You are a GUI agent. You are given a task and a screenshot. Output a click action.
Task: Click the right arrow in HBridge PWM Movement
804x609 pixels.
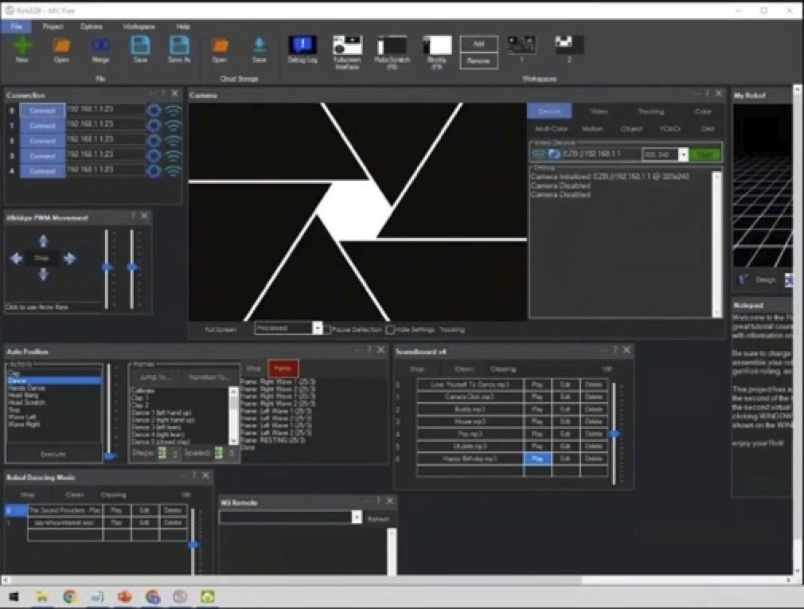tap(69, 259)
